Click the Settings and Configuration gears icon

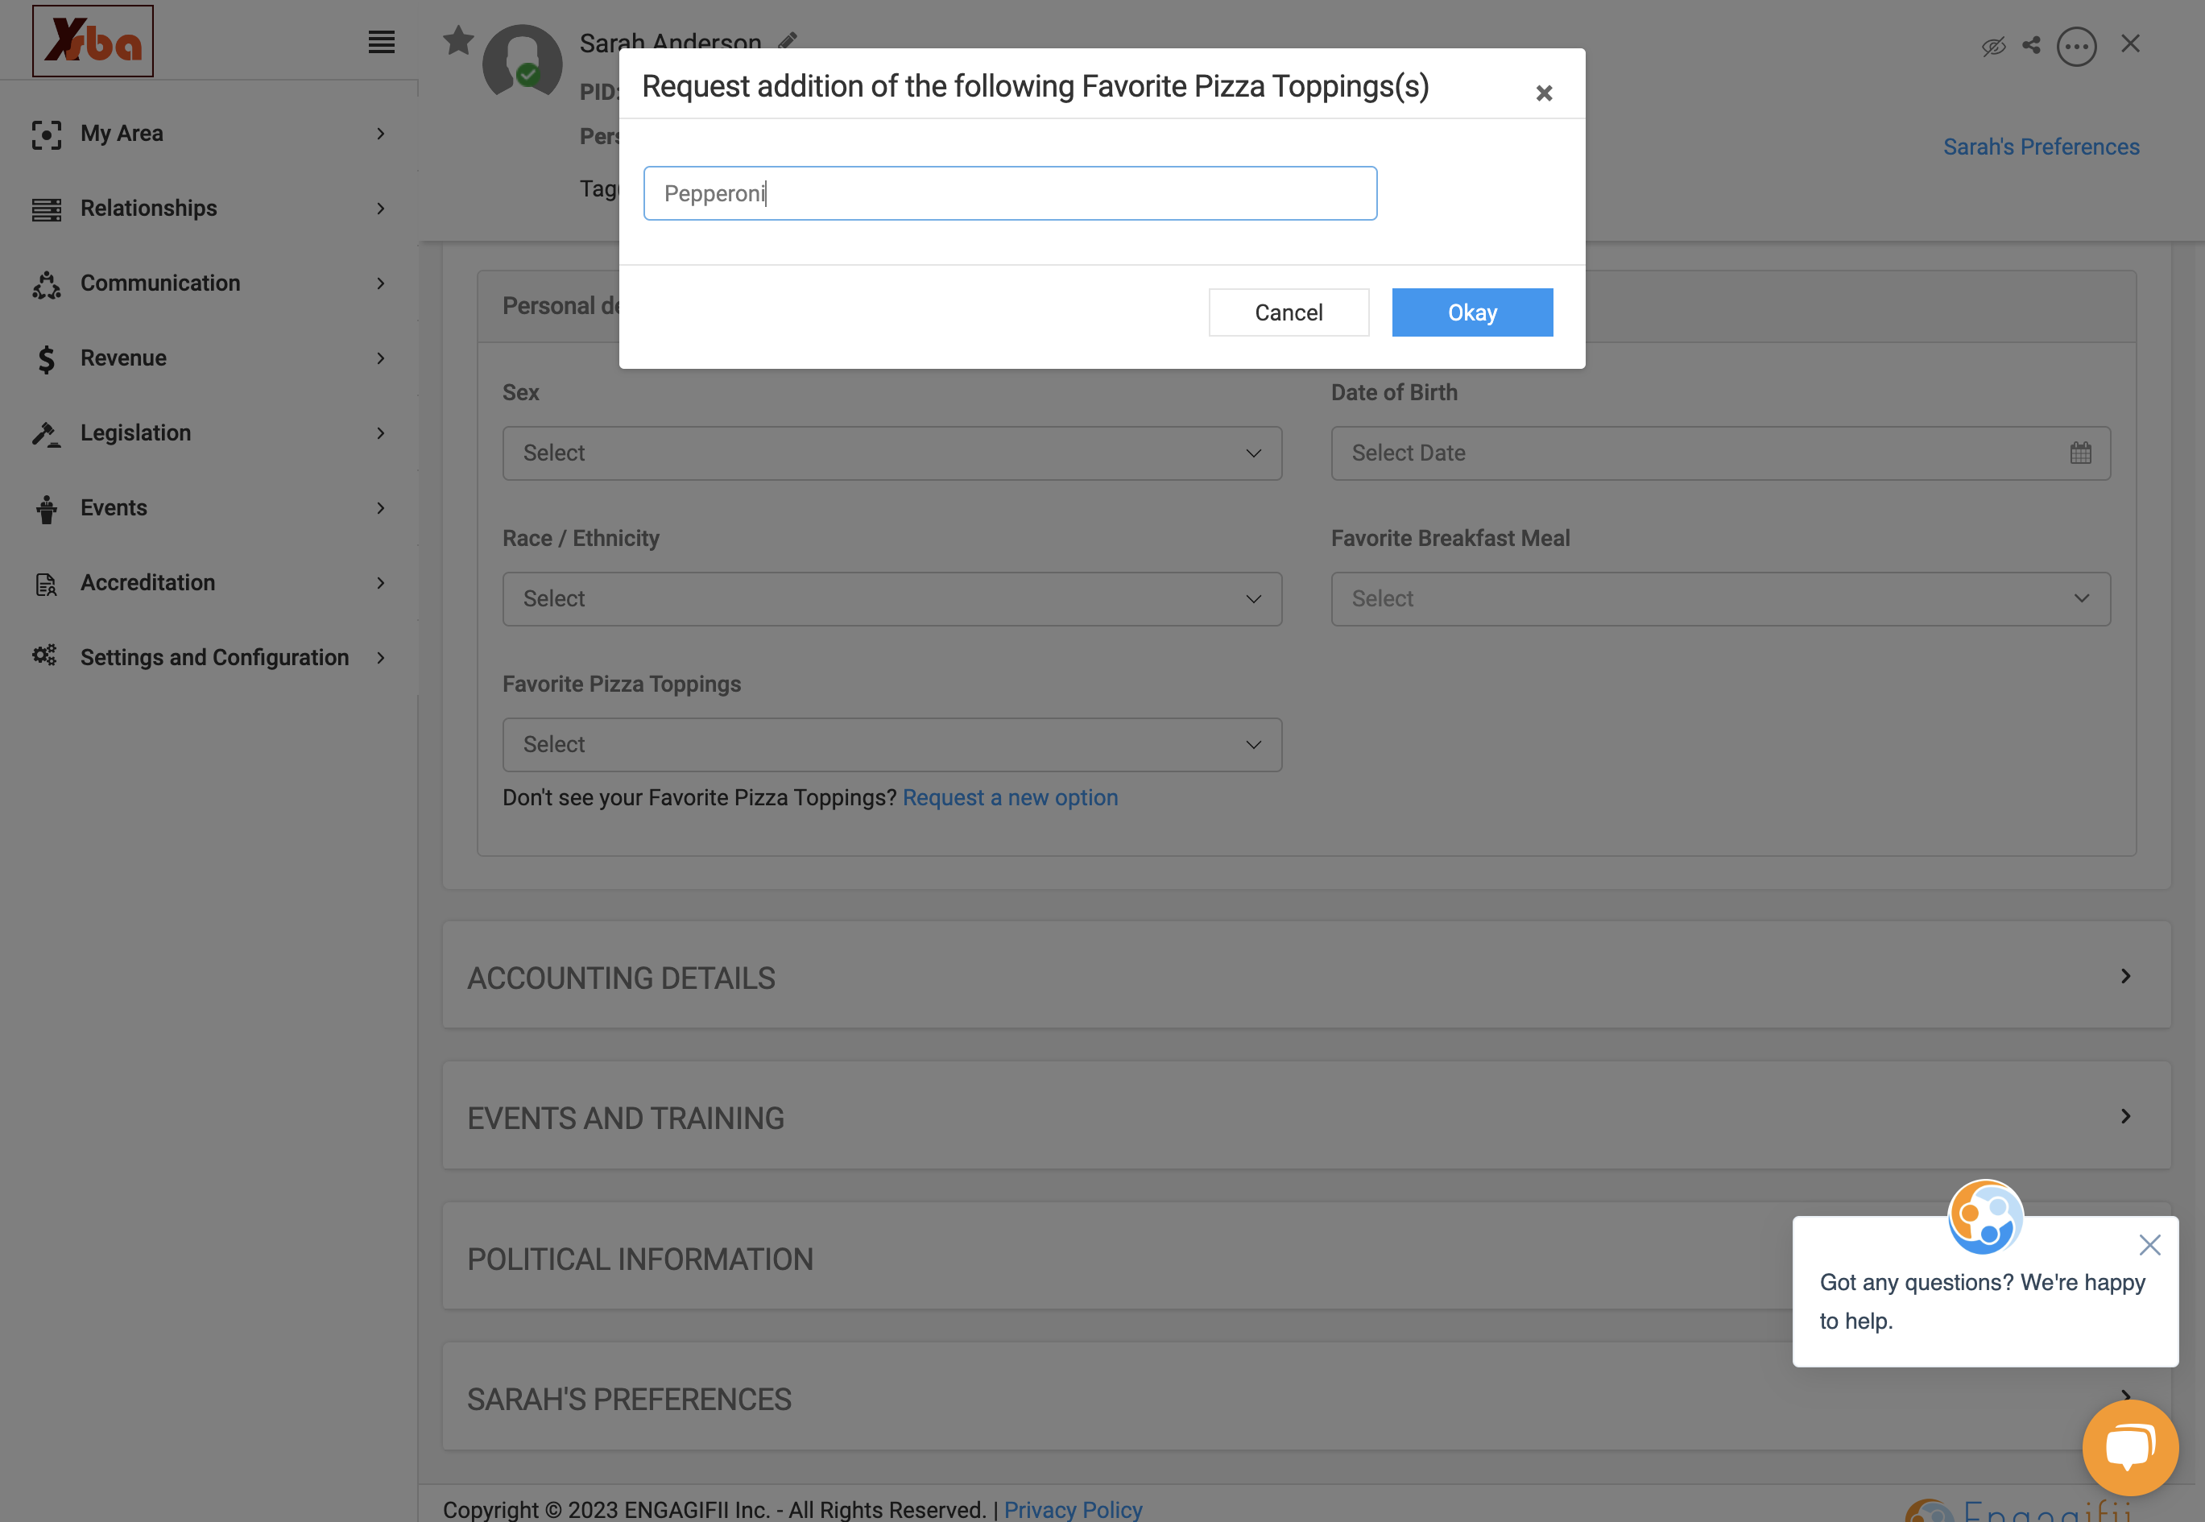[45, 656]
